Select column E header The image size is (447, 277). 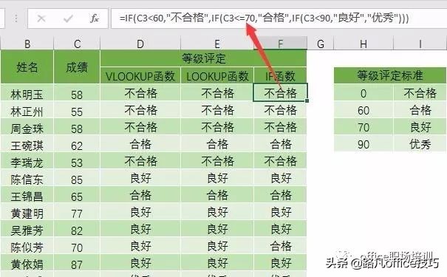[217, 44]
